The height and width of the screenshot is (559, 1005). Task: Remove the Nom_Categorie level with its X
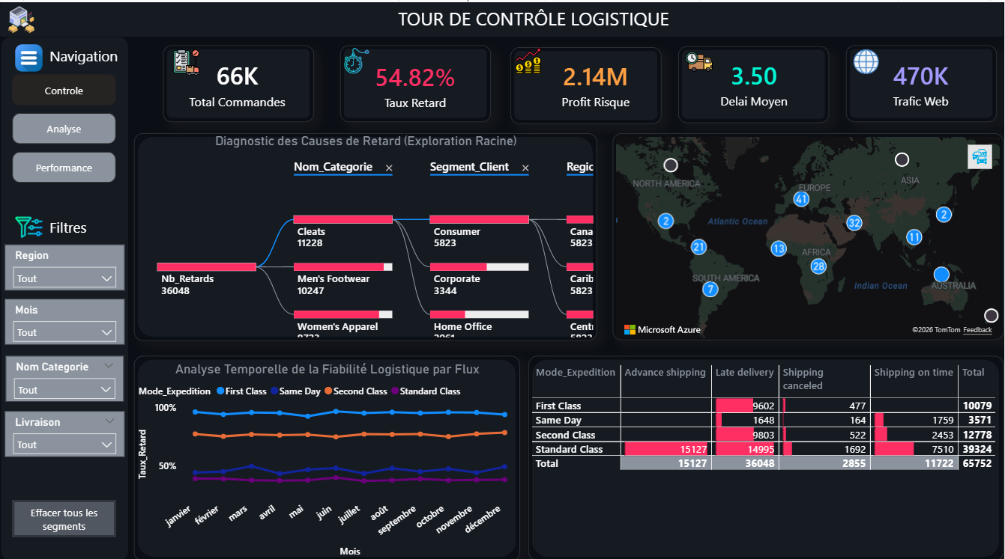pyautogui.click(x=388, y=168)
